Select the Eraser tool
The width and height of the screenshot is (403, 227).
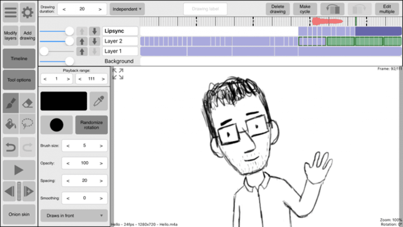click(x=28, y=103)
